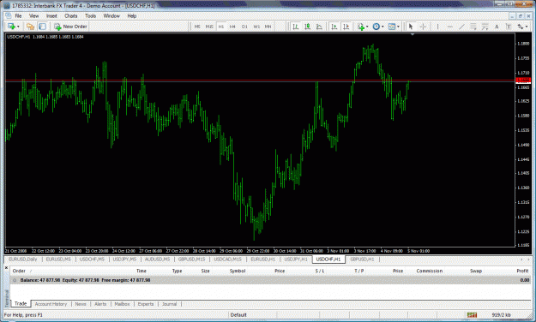Screen dimensions: 536x322
Task: Select the M15 timeframe button
Action: coord(209,27)
